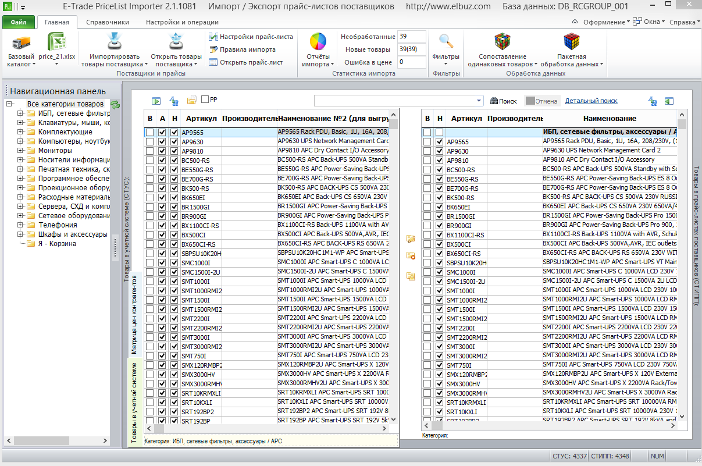Switch to Настройки и операции tab

tap(182, 22)
